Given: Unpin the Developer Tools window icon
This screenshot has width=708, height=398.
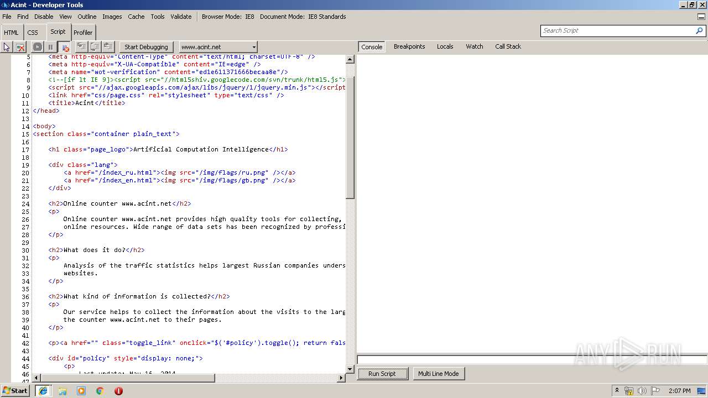Looking at the screenshot, I should 701,17.
